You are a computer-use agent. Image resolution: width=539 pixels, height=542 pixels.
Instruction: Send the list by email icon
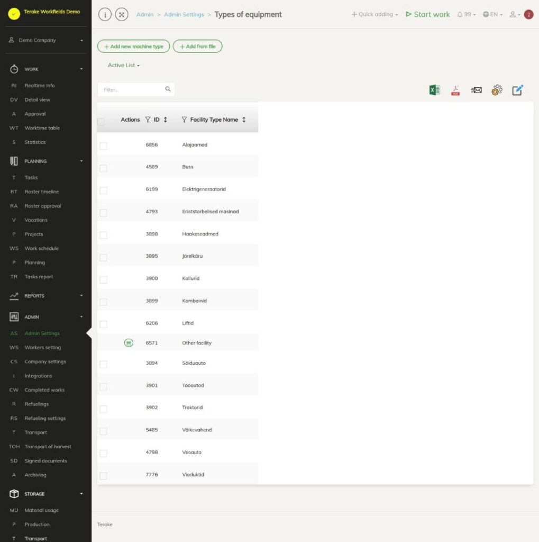click(476, 90)
